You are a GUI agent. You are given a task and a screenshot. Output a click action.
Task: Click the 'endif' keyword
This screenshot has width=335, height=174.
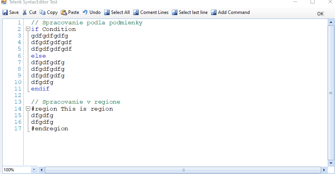40,89
